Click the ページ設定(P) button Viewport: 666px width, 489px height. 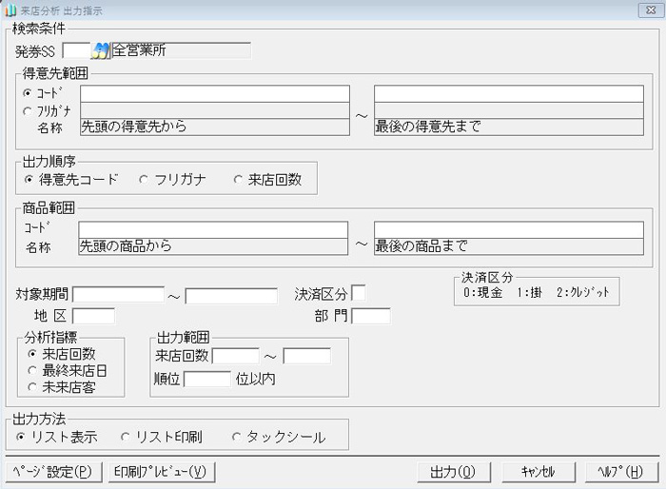pyautogui.click(x=52, y=472)
